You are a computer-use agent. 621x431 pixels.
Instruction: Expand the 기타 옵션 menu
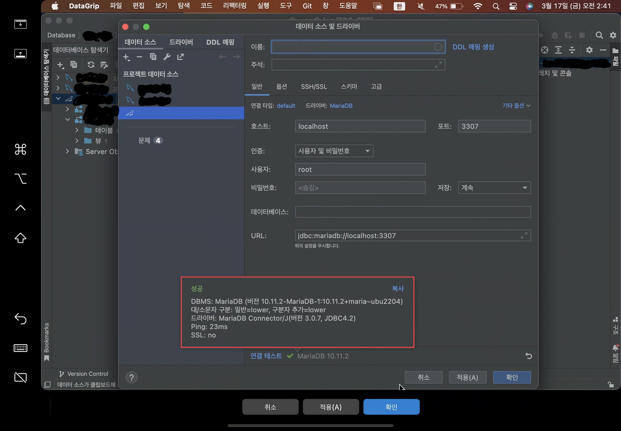pyautogui.click(x=515, y=106)
